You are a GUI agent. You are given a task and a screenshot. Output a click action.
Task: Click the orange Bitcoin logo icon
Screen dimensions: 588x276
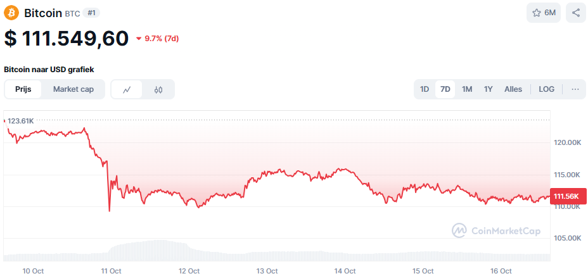pyautogui.click(x=11, y=13)
